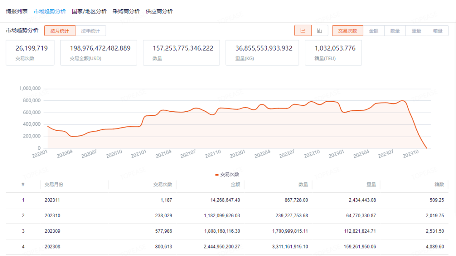Click the 202301 x-axis label
456x256 pixels.
(336, 154)
